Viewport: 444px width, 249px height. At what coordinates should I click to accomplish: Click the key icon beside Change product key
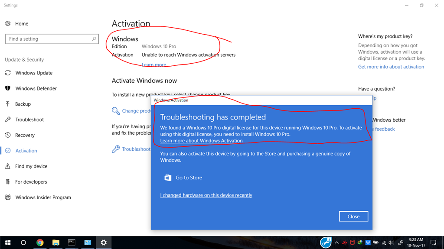coord(115,110)
